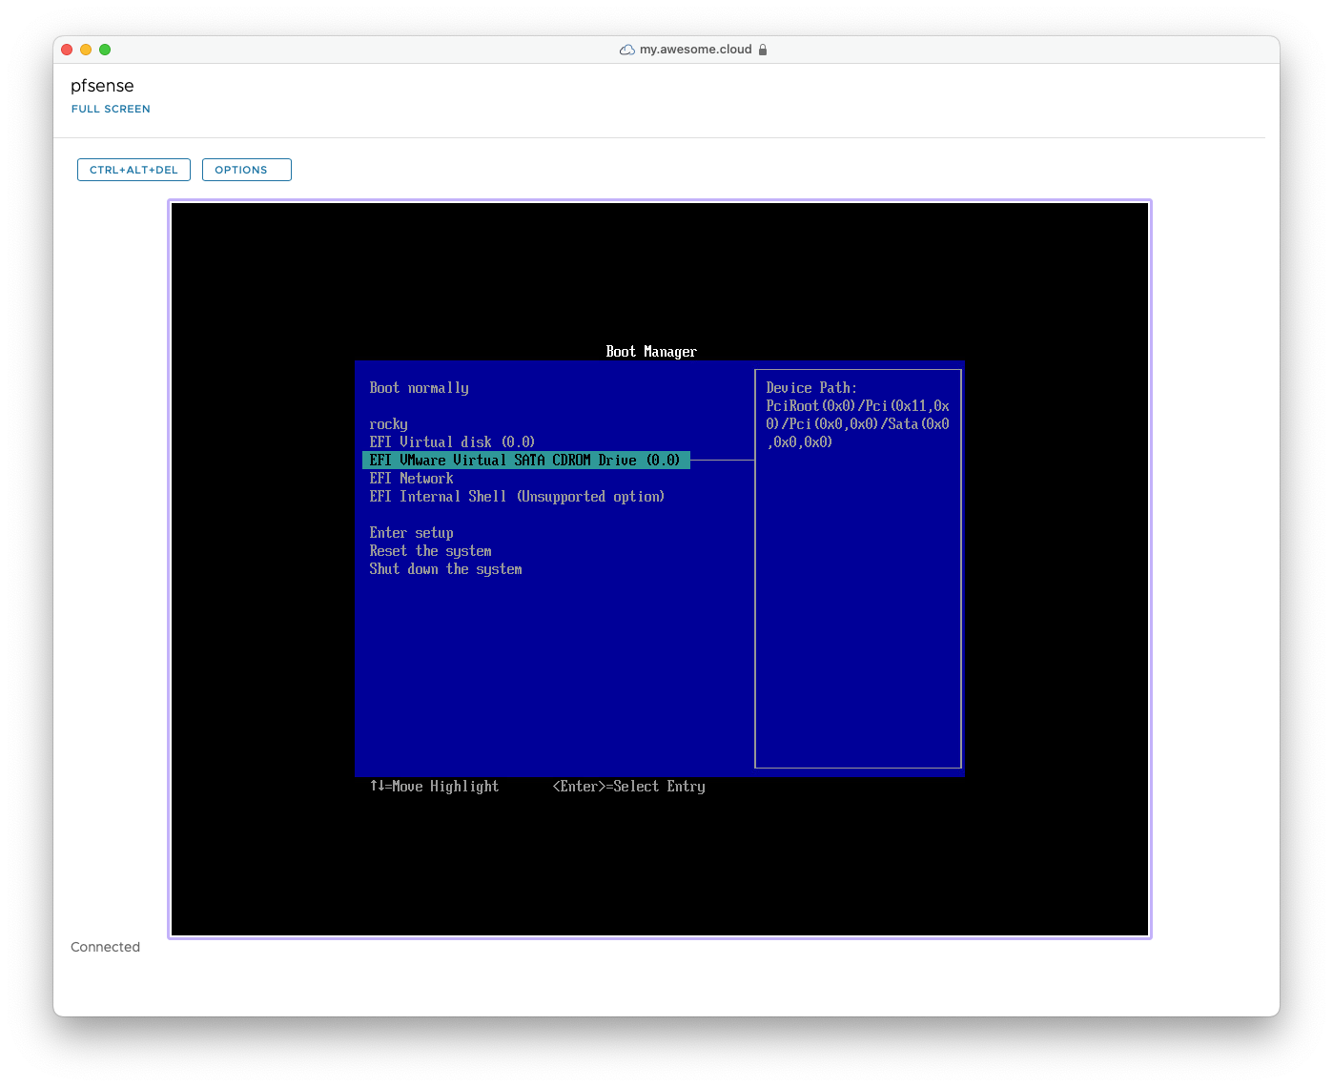The width and height of the screenshot is (1333, 1087).
Task: Click the "Device Path:" label
Action: (811, 388)
